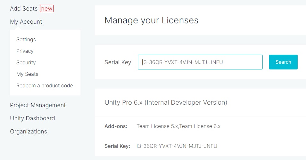Click the Serial Key label beside input
This screenshot has width=306, height=160.
[x=118, y=62]
